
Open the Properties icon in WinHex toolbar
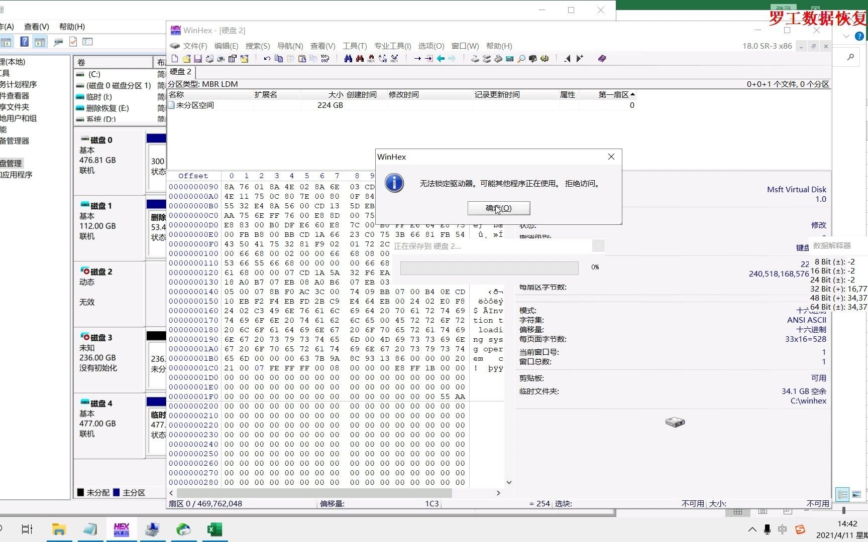point(233,59)
